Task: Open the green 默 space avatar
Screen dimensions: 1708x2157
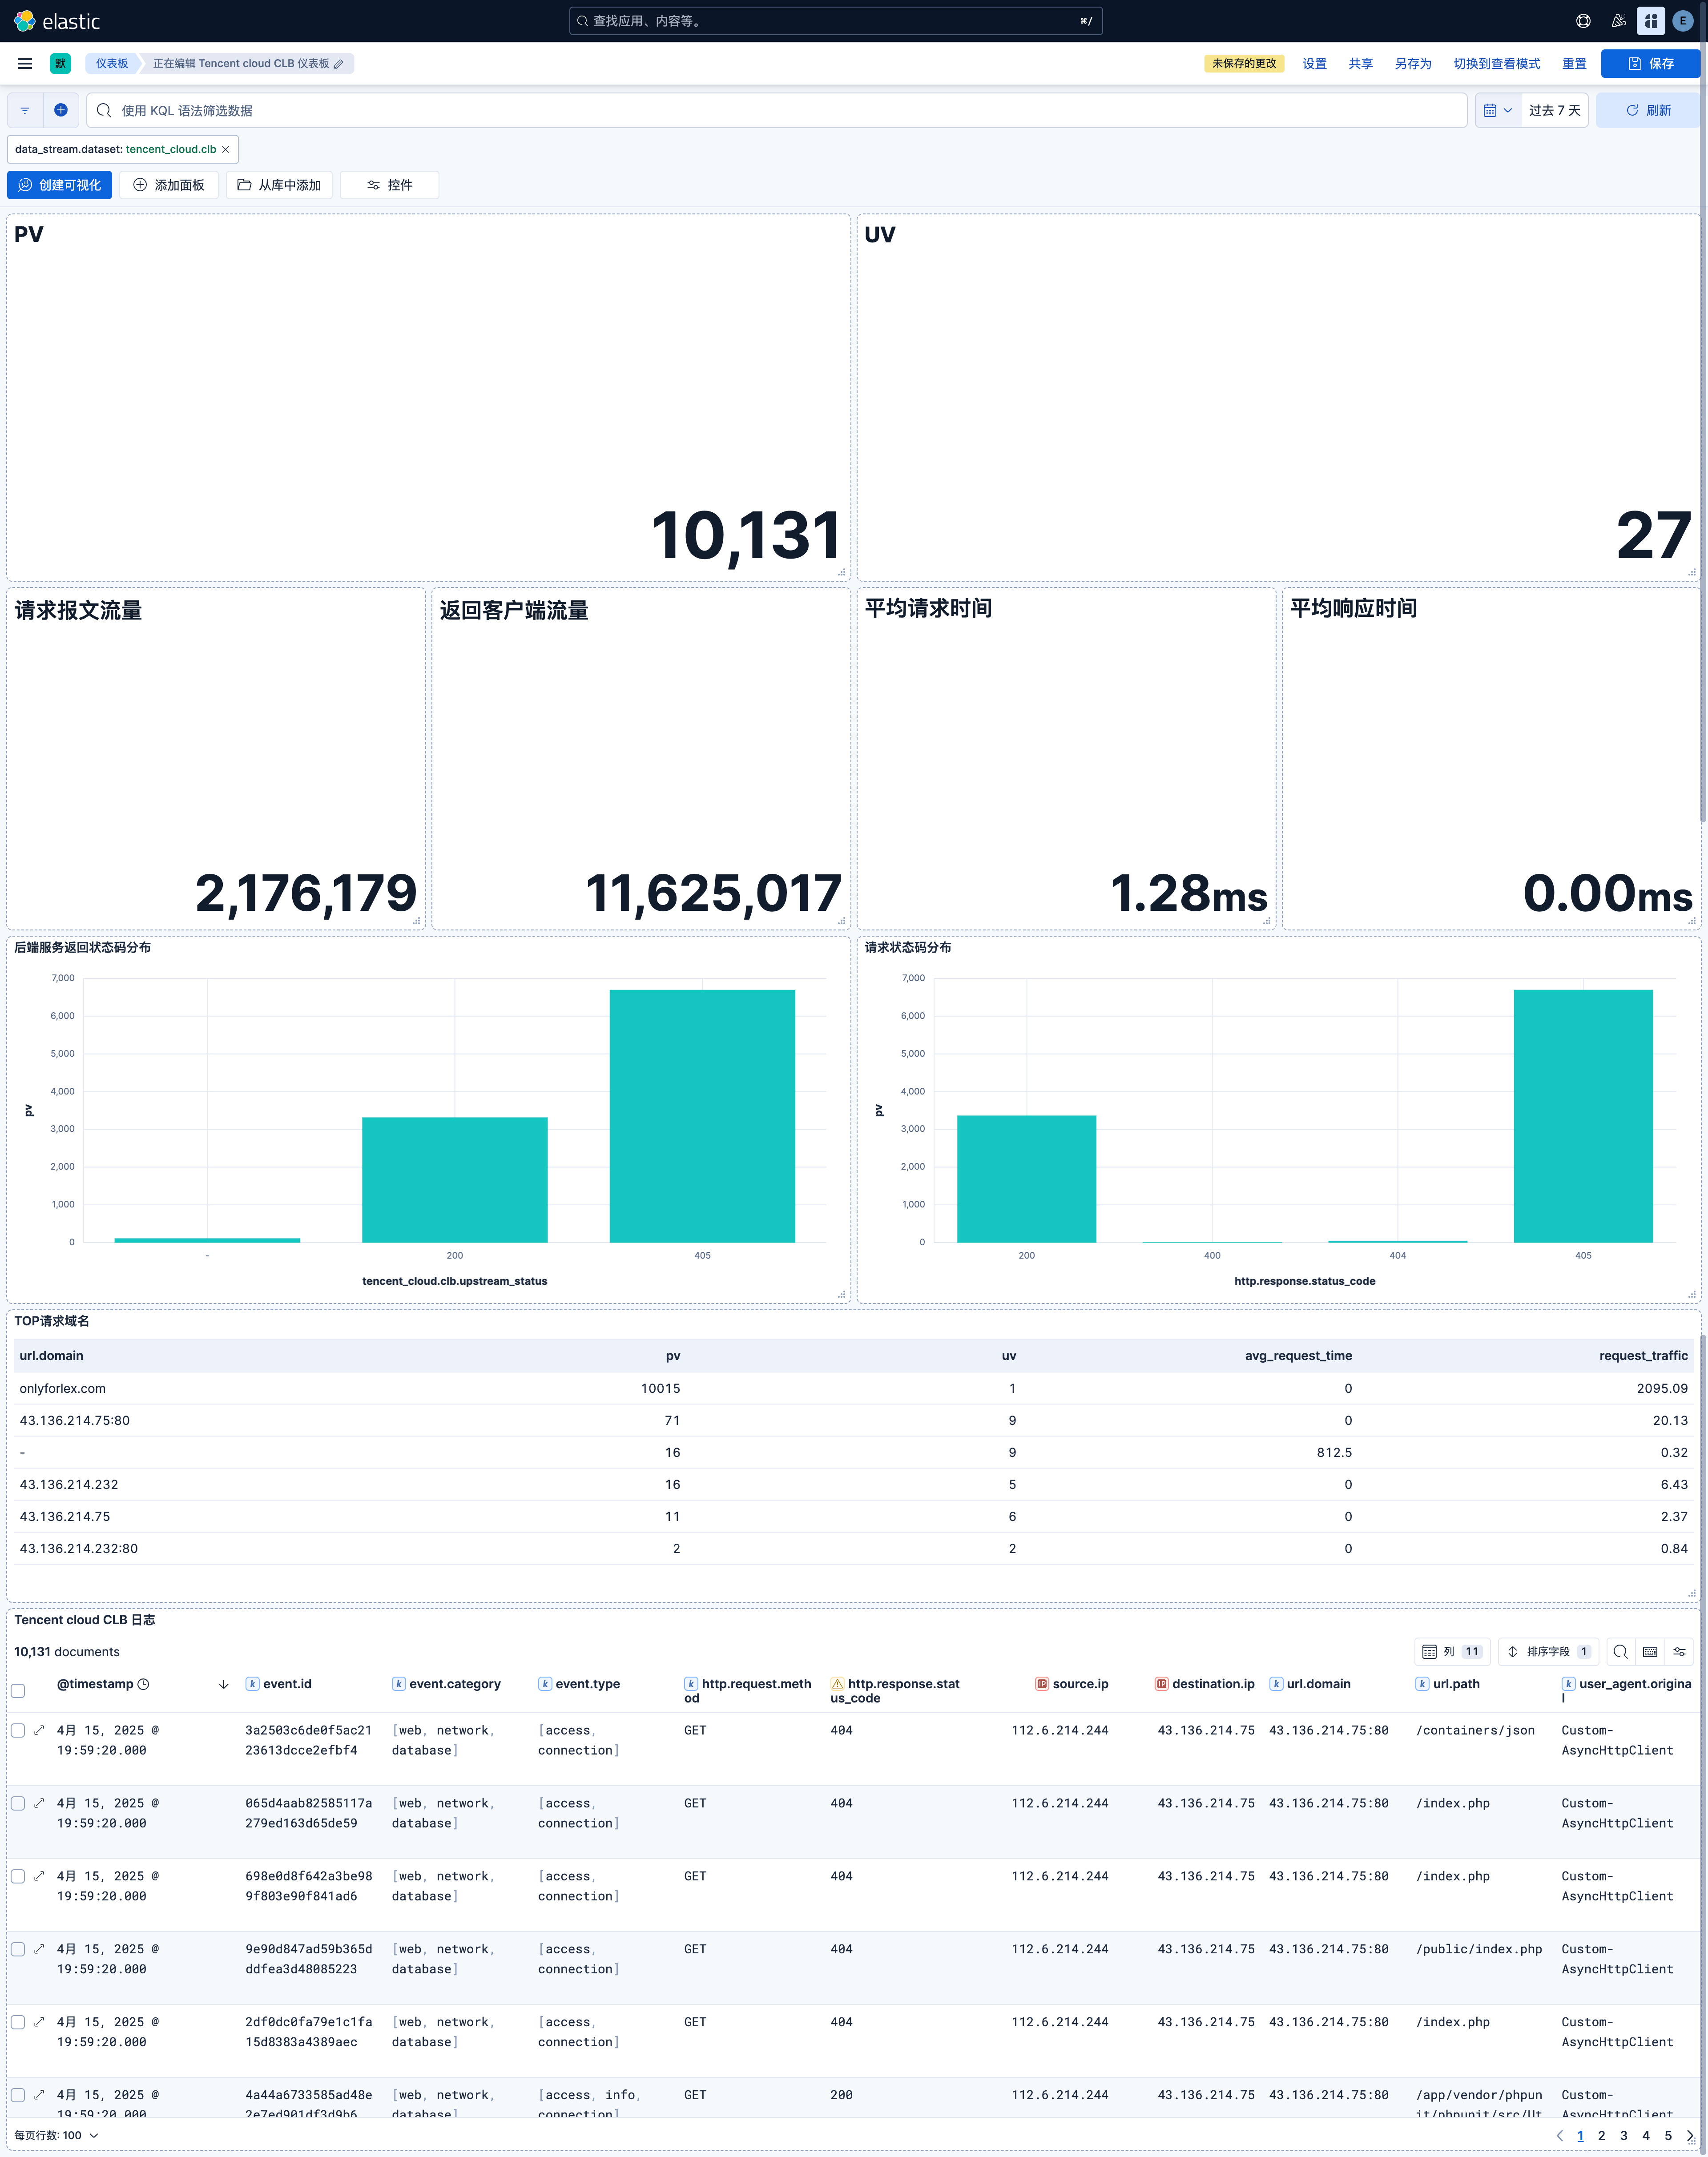Action: point(60,63)
